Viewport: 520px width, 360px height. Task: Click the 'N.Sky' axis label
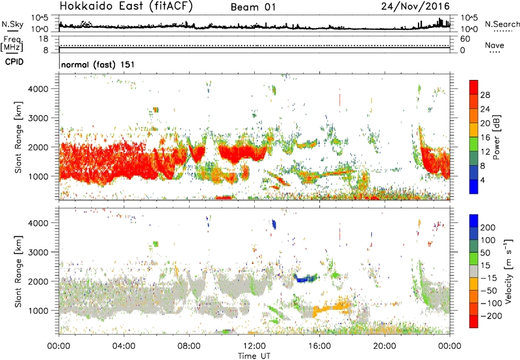click(12, 24)
